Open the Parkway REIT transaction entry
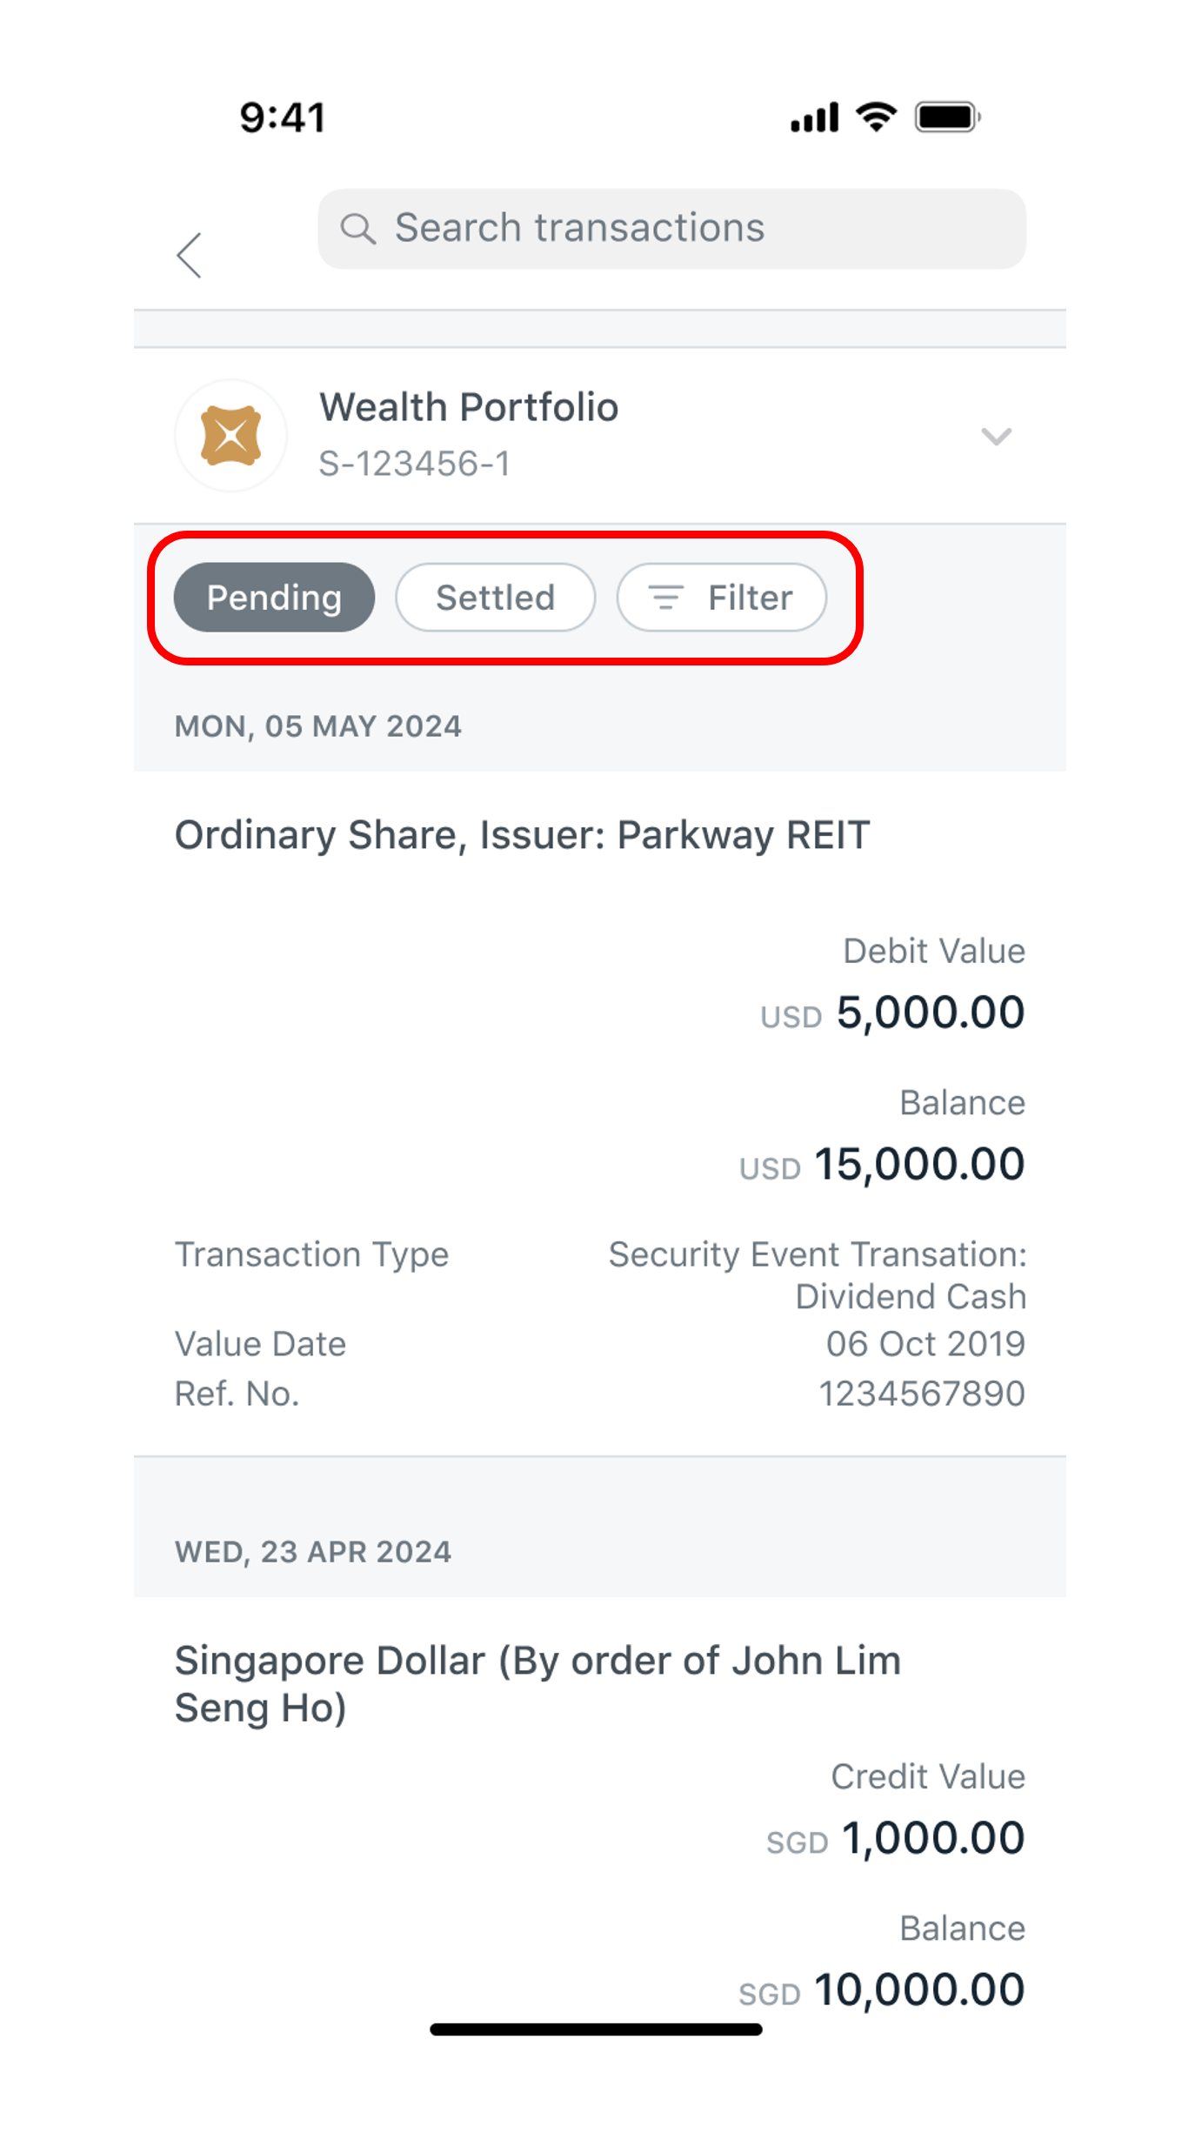The height and width of the screenshot is (2153, 1195). coord(599,1113)
